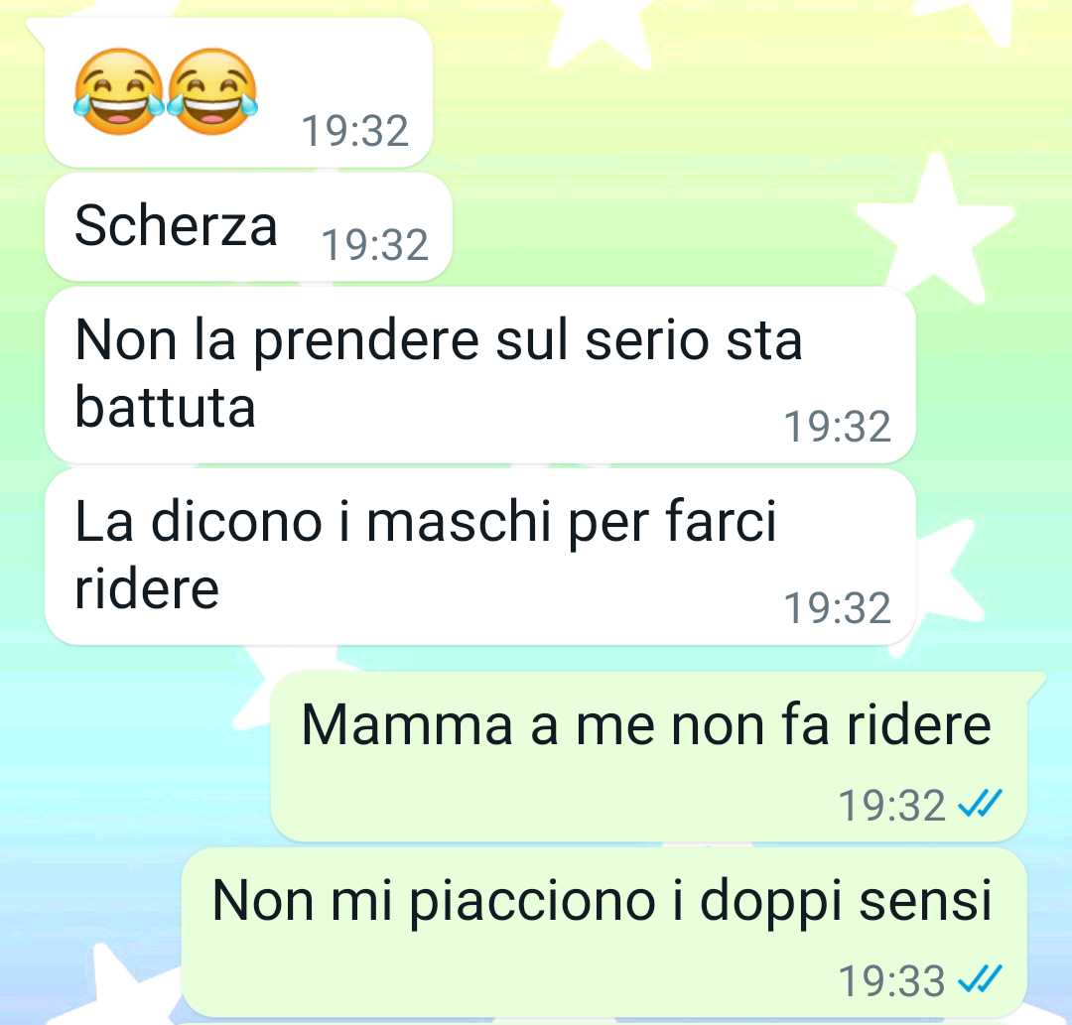Tap the word 'ridere' in the received message
Image resolution: width=1072 pixels, height=1025 pixels.
(146, 588)
